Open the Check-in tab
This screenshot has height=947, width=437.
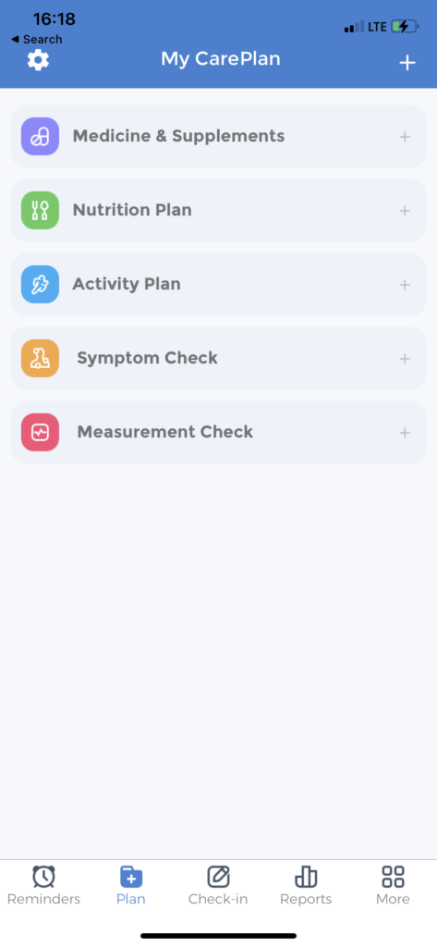218,885
